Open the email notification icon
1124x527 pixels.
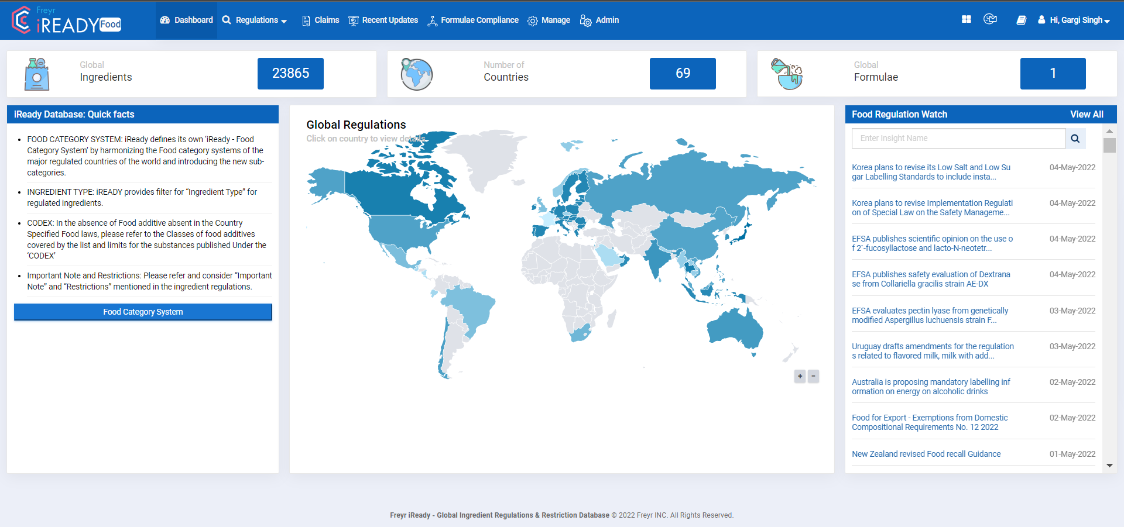click(991, 19)
